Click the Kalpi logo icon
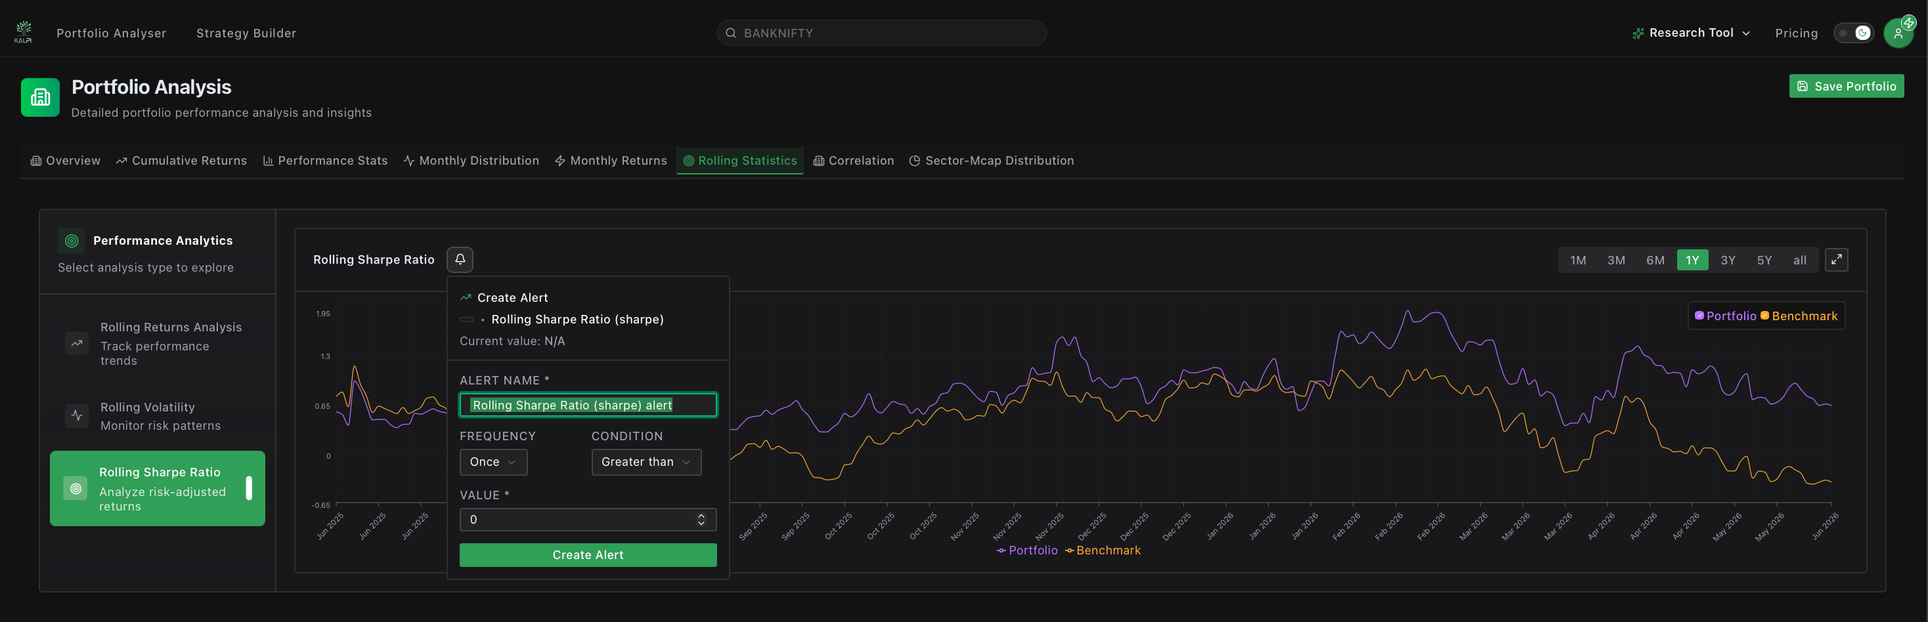 pyautogui.click(x=23, y=32)
